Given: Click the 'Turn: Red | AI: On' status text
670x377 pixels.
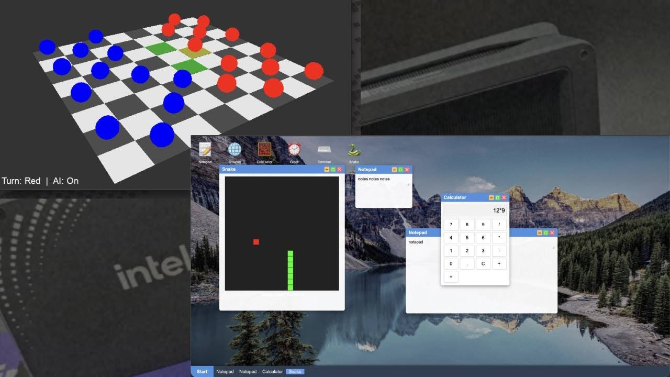Looking at the screenshot, I should (x=40, y=181).
